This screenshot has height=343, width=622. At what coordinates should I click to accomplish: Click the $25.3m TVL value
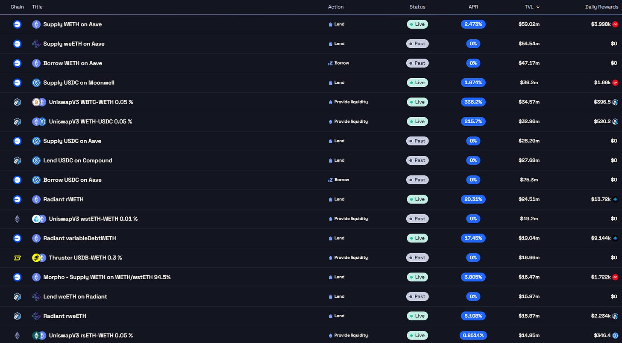529,180
